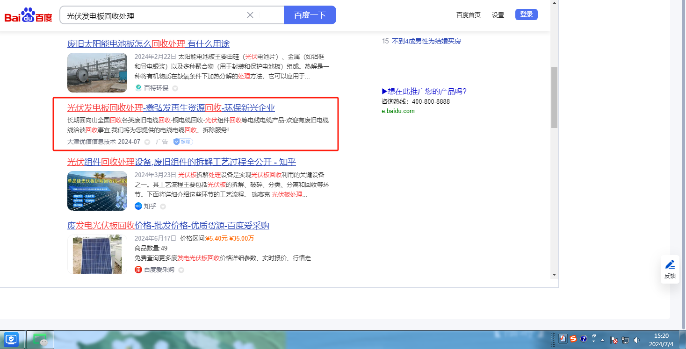
Task: Click the 百度一下 search button
Action: click(x=310, y=15)
